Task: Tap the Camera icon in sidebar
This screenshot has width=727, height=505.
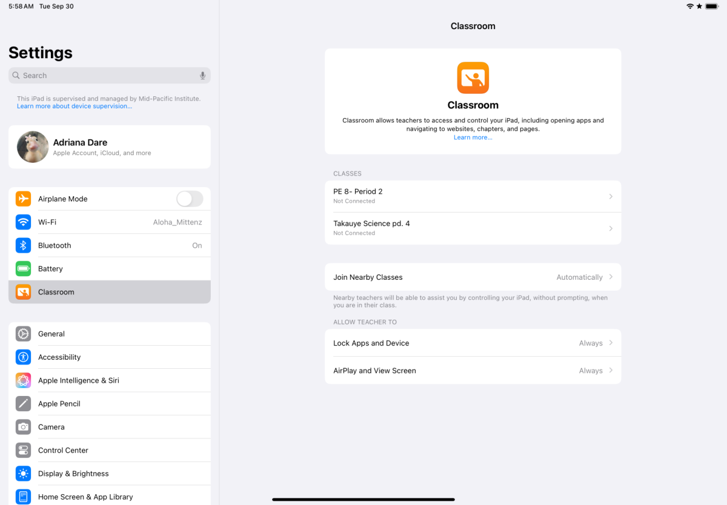Action: 23,427
